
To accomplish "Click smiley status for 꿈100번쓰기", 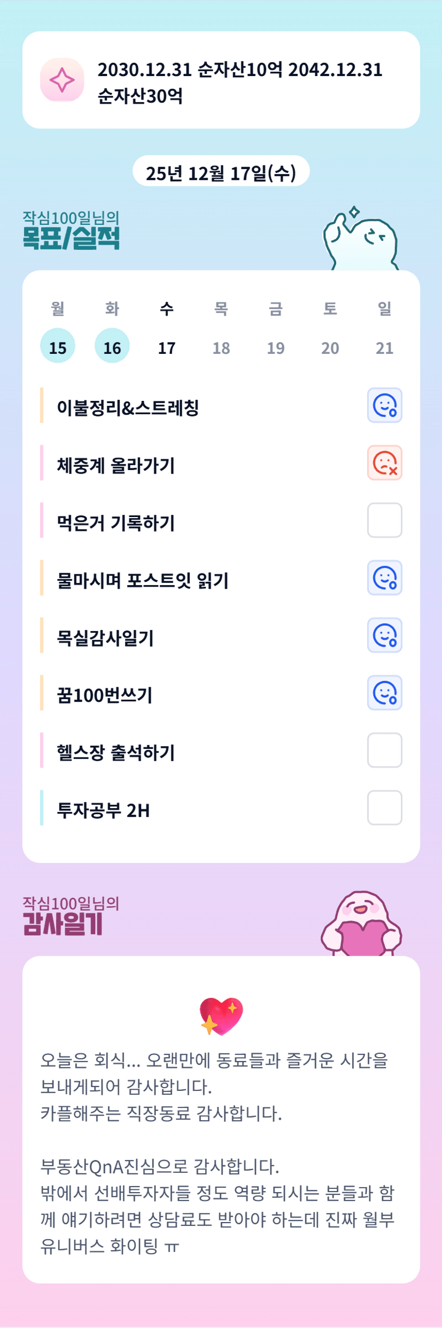I will tap(384, 693).
